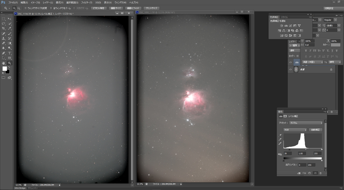Screen dimensions: 344x190
Task: Select the Hand tool
Action: pos(3,63)
